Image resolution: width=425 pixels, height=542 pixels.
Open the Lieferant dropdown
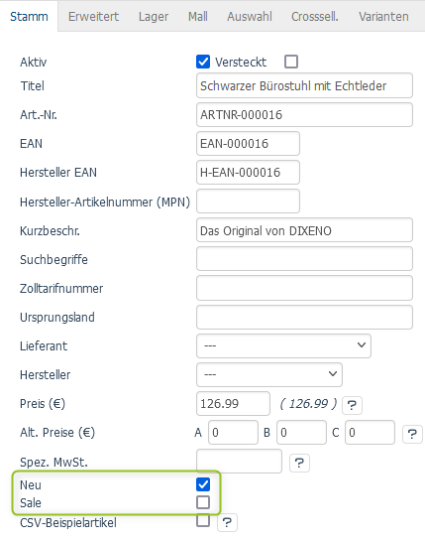tap(283, 345)
